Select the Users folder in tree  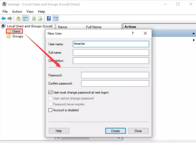point(14,31)
